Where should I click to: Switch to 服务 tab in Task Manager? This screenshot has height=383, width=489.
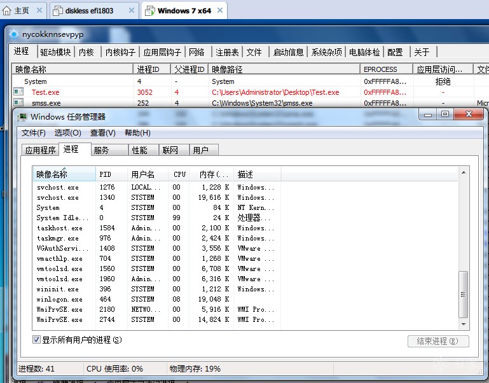click(x=109, y=150)
